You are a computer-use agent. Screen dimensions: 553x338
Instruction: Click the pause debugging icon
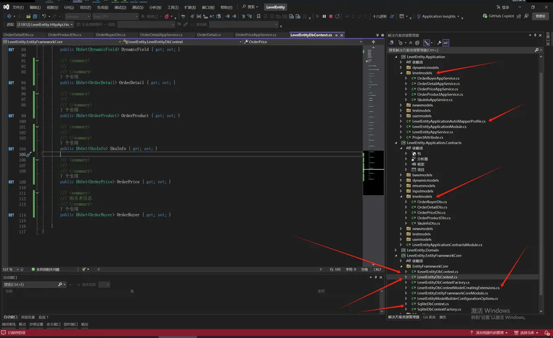(x=324, y=16)
